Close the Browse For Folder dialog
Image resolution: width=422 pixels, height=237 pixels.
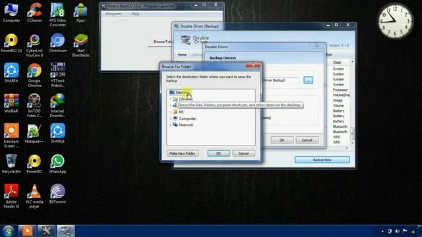(x=253, y=65)
